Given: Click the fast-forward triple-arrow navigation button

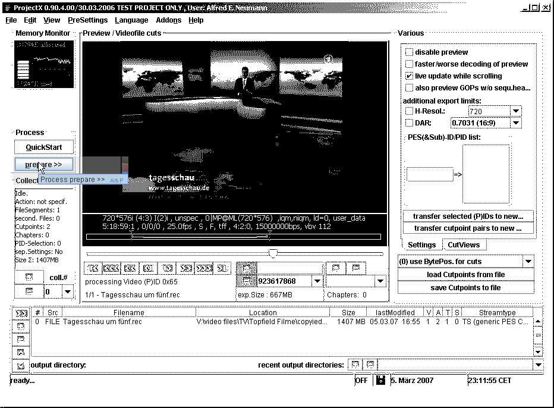Looking at the screenshot, I should [x=204, y=268].
